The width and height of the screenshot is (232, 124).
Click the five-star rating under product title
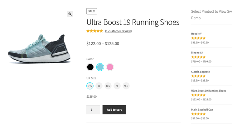pyautogui.click(x=95, y=31)
